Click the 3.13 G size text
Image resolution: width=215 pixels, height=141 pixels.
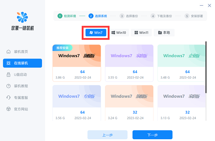[x=165, y=118]
